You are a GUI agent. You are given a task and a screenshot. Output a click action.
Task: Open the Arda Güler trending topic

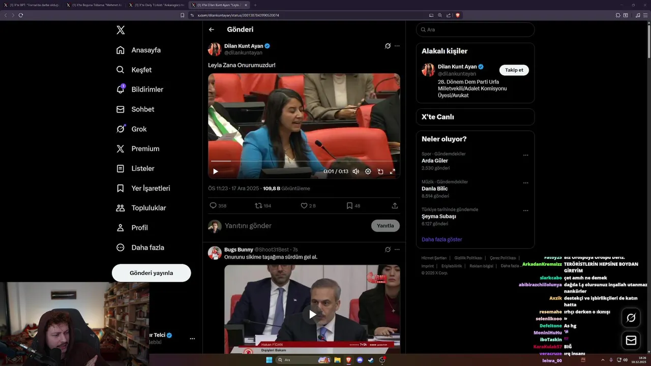tap(435, 161)
